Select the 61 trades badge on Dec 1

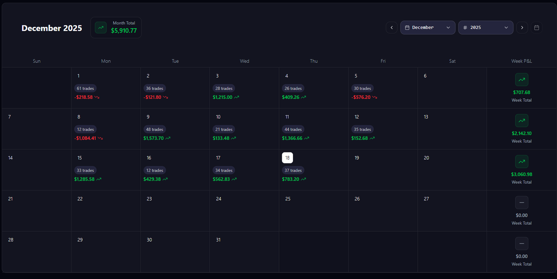click(x=85, y=89)
